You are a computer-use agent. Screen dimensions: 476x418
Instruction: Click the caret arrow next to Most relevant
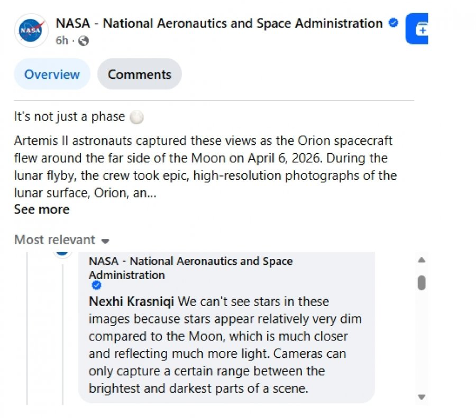coord(105,241)
